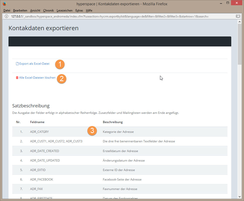Click the orange number 3 marker
Image resolution: width=244 pixels, height=201 pixels.
click(x=92, y=131)
